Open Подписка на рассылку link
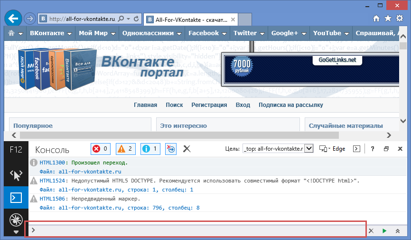Screen dimensions: 411x240 pos(290,105)
